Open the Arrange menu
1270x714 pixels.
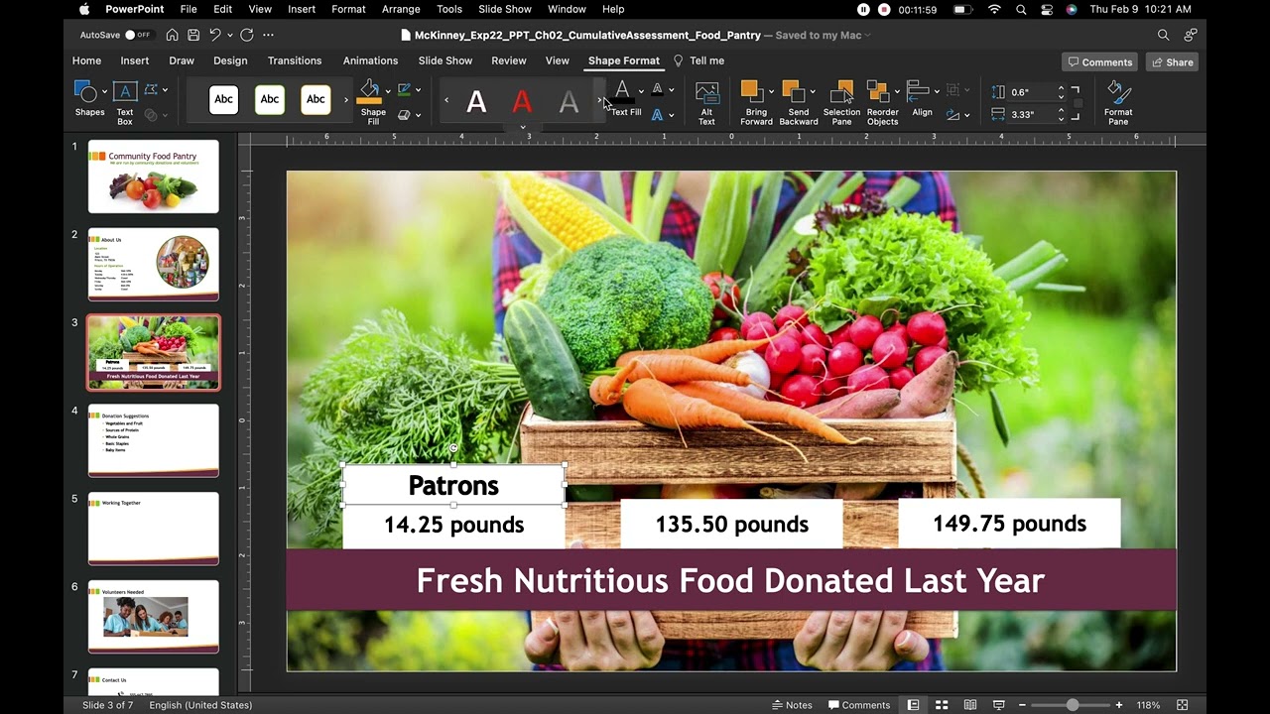click(x=401, y=9)
